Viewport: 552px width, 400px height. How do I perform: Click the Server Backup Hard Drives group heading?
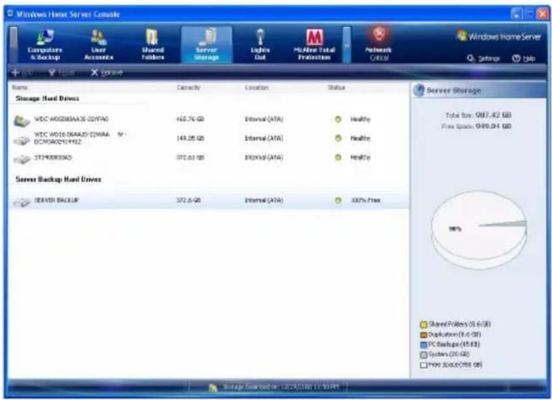[x=58, y=179]
